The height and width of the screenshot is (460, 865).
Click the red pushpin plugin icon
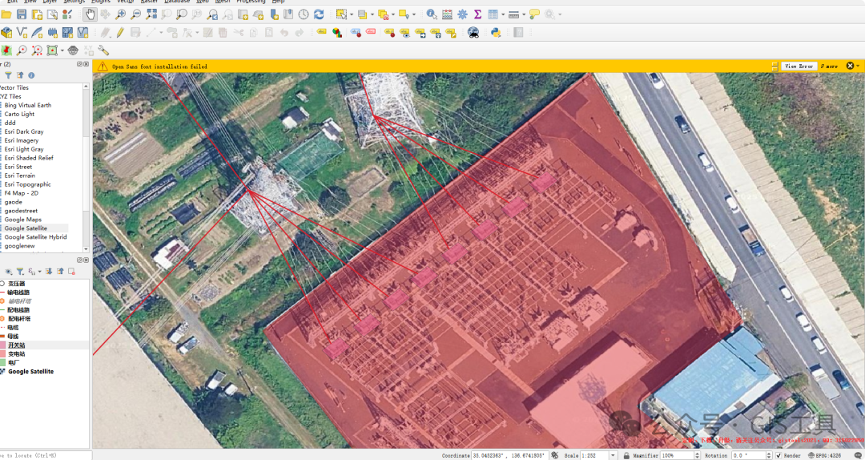pos(6,50)
